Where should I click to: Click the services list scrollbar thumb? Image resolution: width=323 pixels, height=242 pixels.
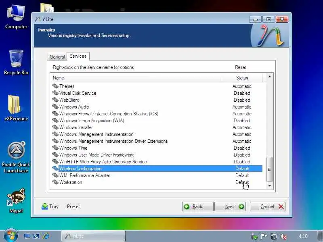pos(269,169)
